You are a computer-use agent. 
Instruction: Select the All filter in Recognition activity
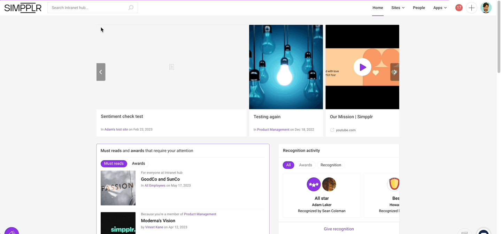[x=288, y=165]
